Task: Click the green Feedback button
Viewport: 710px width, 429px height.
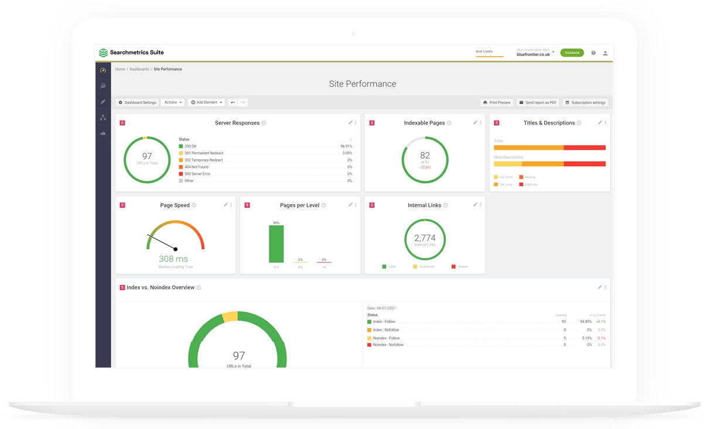Action: pos(572,53)
